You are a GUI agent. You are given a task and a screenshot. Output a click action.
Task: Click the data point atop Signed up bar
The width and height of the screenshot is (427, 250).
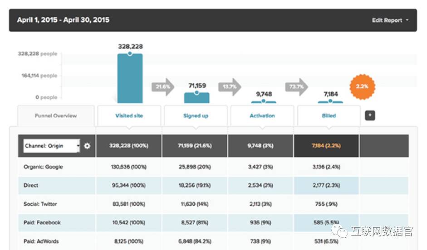(x=196, y=92)
